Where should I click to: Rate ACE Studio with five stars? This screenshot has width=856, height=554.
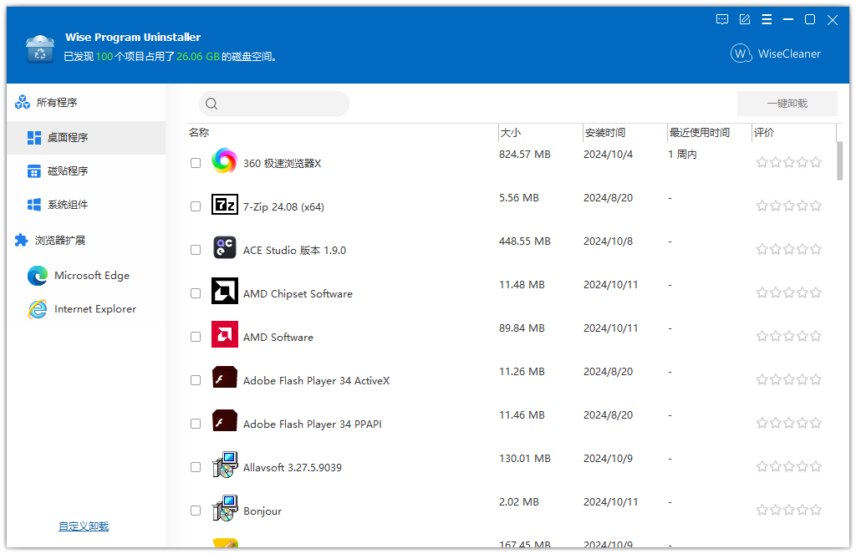pos(815,248)
